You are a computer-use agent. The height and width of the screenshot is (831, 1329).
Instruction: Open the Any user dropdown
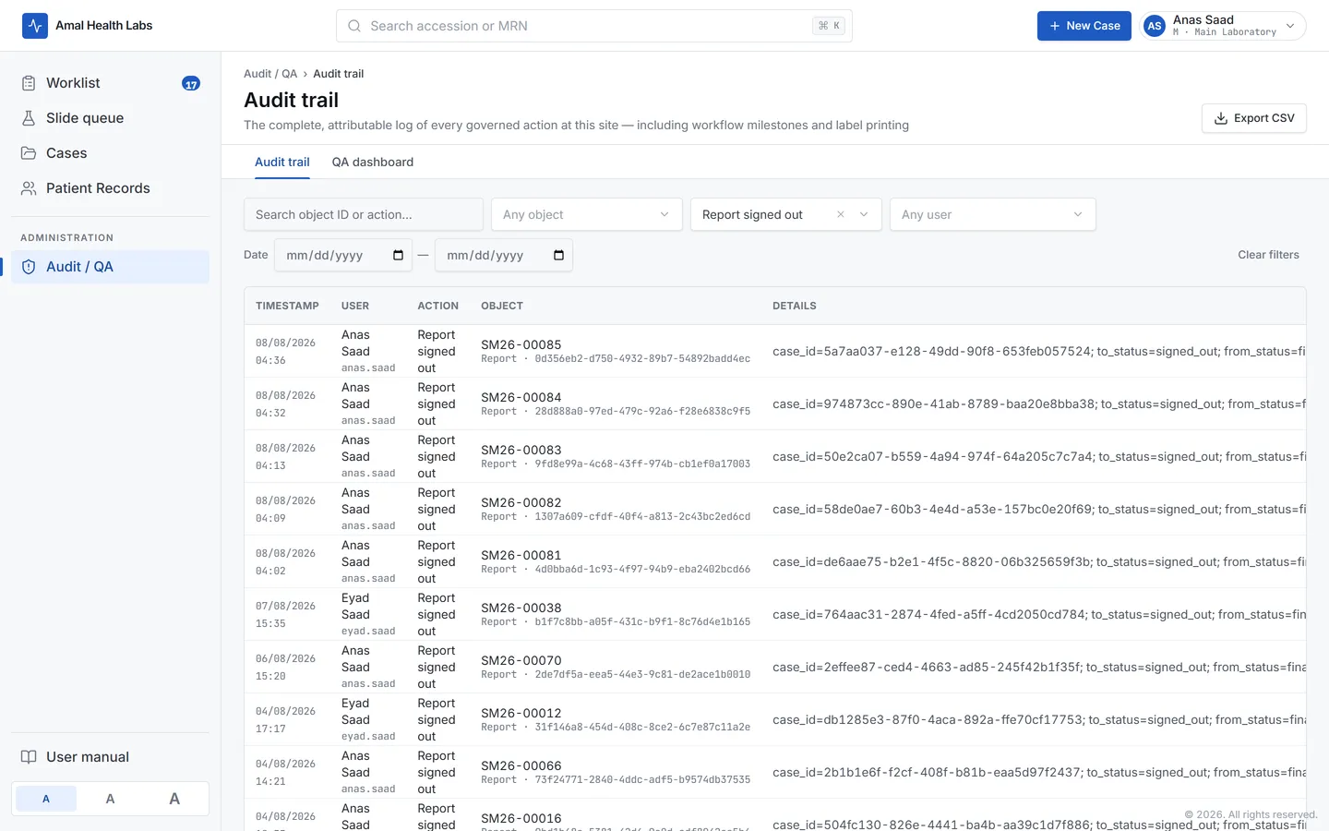click(x=993, y=214)
